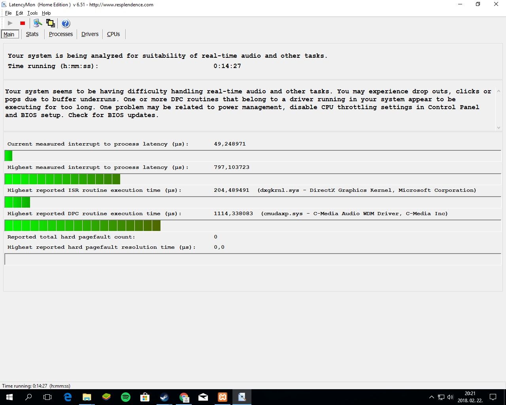This screenshot has width=506, height=405.
Task: Open Microsoft Store from the taskbar
Action: (x=145, y=397)
